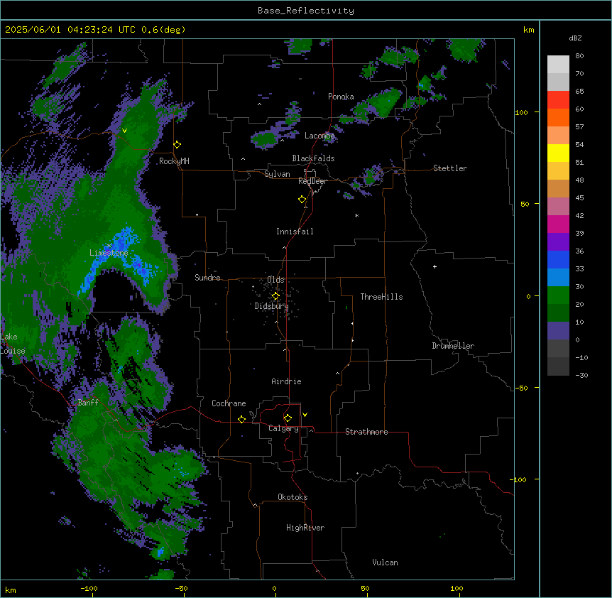Click the Base_Reflectivity title text
Image resolution: width=612 pixels, height=598 pixels.
tap(306, 11)
